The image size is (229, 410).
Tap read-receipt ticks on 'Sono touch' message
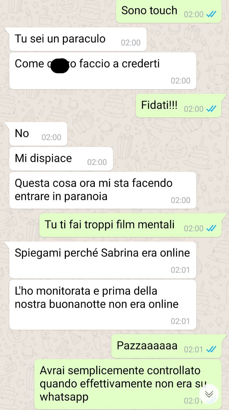point(211,14)
